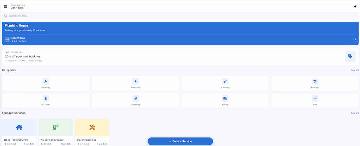This screenshot has height=146, width=360.
Task: Open Handyman Help tools thumbnail
Action: pyautogui.click(x=92, y=127)
